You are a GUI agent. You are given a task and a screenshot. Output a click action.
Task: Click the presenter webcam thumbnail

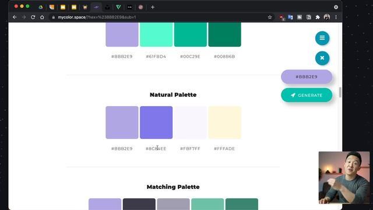tap(344, 177)
